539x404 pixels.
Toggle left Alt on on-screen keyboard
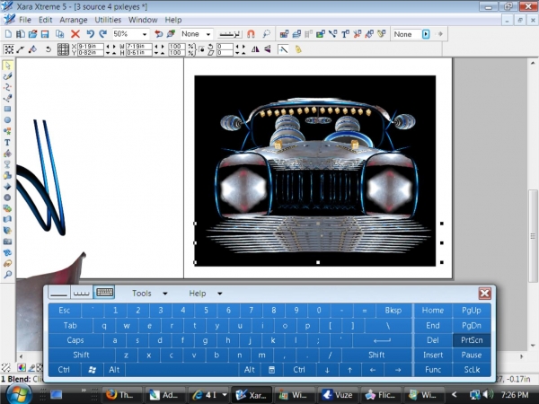pyautogui.click(x=114, y=370)
